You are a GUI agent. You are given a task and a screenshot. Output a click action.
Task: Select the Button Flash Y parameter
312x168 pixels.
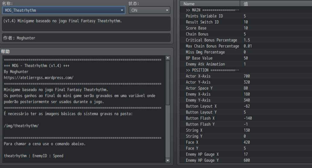tap(246, 124)
